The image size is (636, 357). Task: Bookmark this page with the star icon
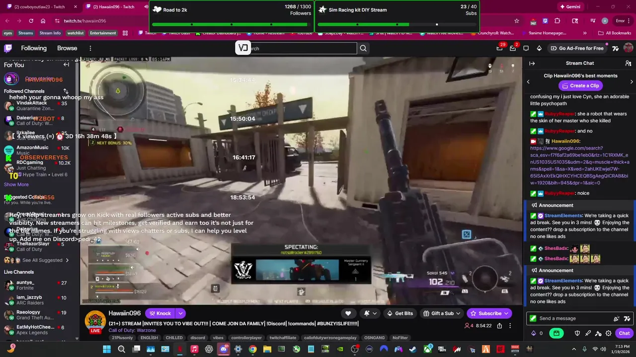coord(517,21)
